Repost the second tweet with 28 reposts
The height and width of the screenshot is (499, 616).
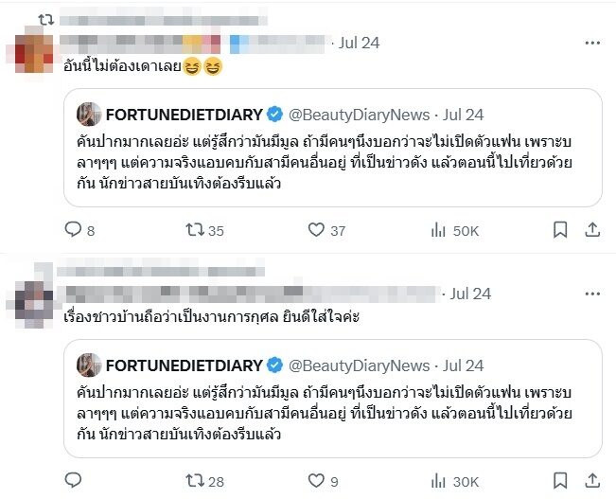(194, 481)
